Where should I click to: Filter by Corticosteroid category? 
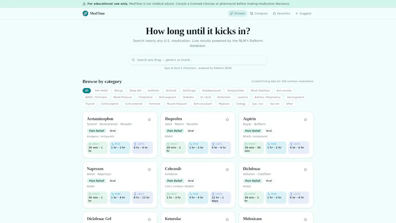134,104
